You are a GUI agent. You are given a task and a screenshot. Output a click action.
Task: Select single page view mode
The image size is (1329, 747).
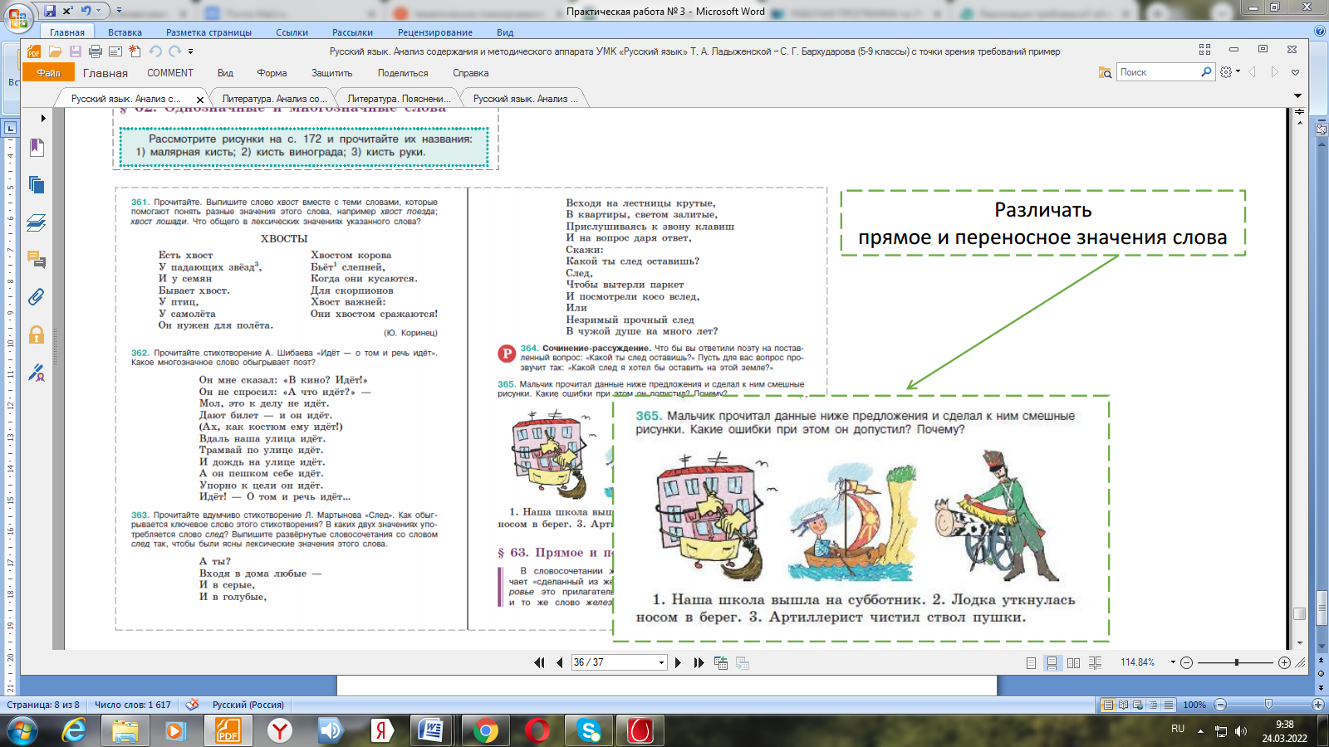[1031, 662]
